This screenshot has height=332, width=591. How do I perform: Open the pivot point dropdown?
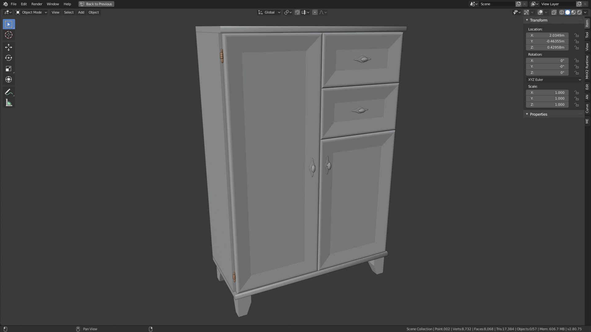coord(288,12)
